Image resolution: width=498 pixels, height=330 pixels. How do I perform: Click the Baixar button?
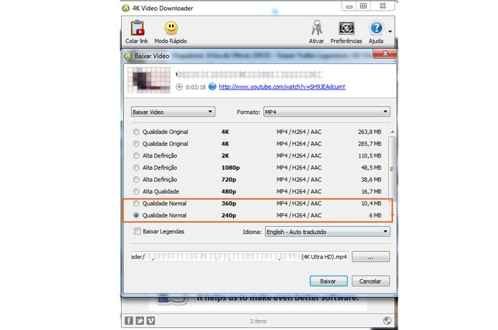pyautogui.click(x=328, y=281)
